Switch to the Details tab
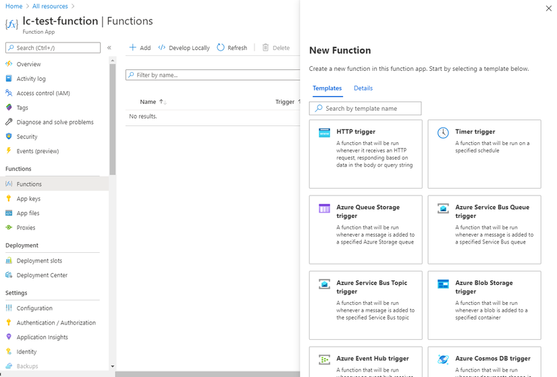The width and height of the screenshot is (557, 377). point(363,88)
